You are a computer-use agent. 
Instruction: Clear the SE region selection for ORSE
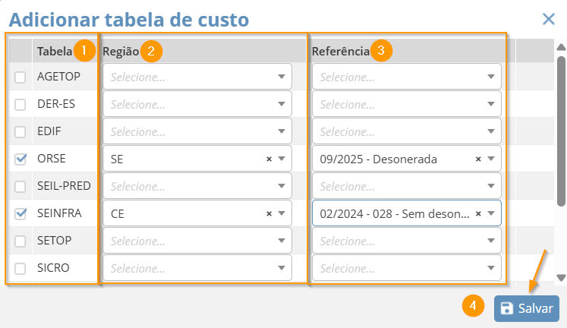pos(269,159)
